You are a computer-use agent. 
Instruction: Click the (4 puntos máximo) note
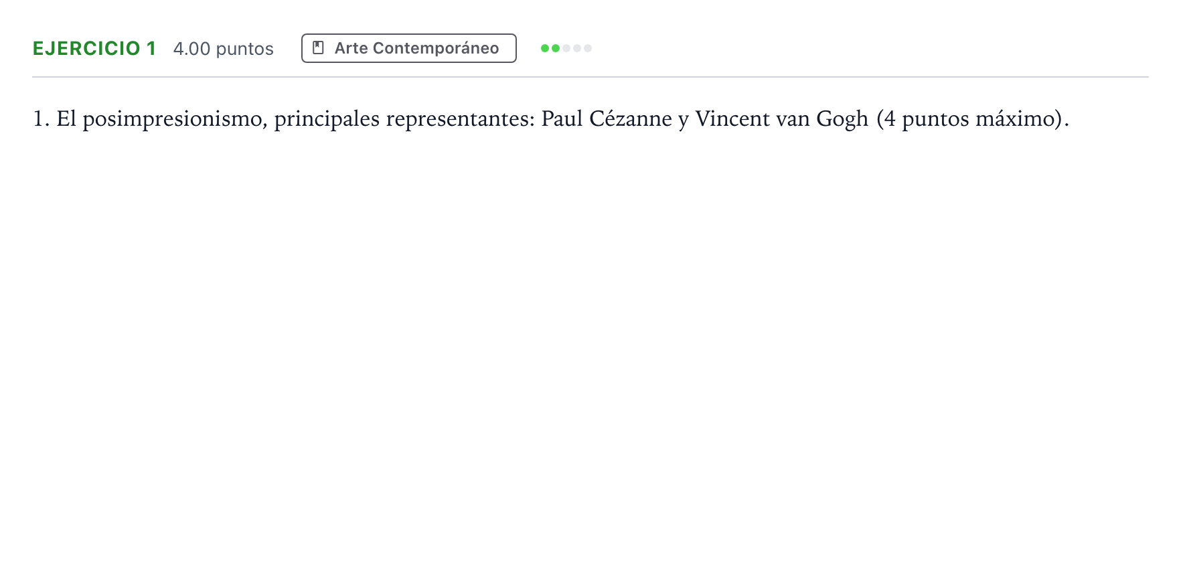coord(969,119)
